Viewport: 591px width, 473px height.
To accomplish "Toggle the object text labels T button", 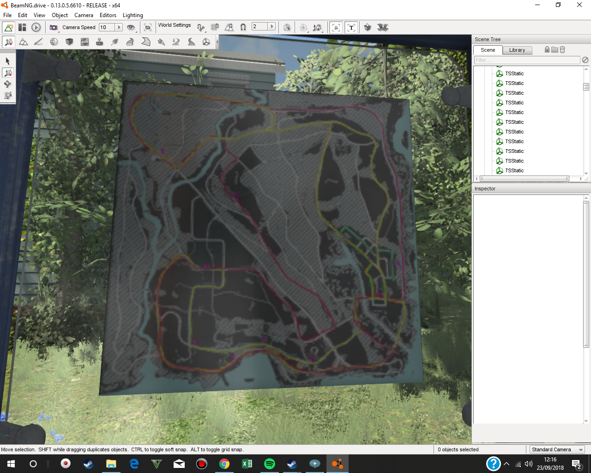I will click(x=351, y=27).
